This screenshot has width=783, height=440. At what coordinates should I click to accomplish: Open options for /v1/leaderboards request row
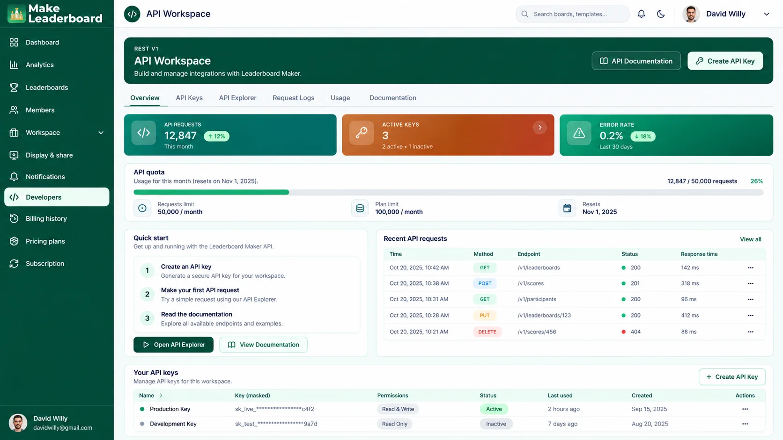pyautogui.click(x=751, y=268)
